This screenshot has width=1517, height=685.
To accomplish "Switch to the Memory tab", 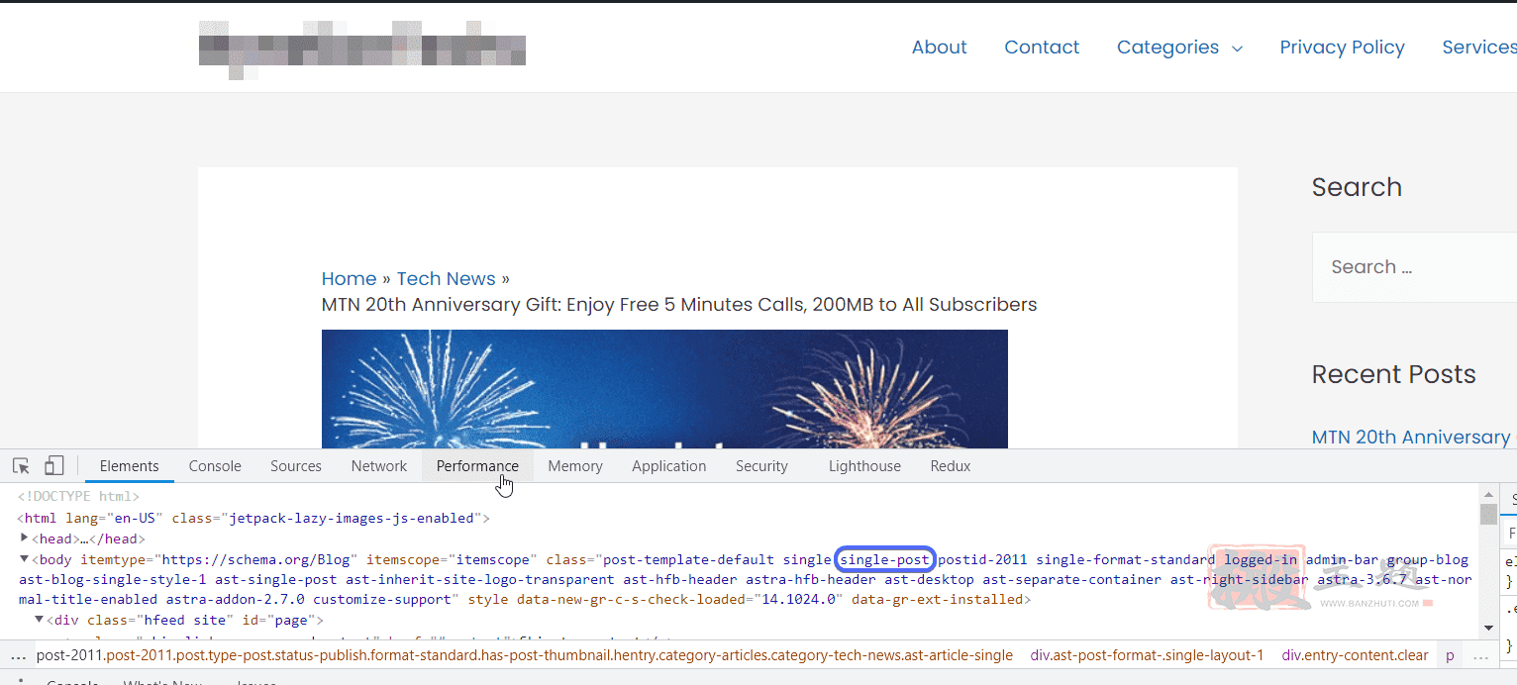I will tap(575, 466).
